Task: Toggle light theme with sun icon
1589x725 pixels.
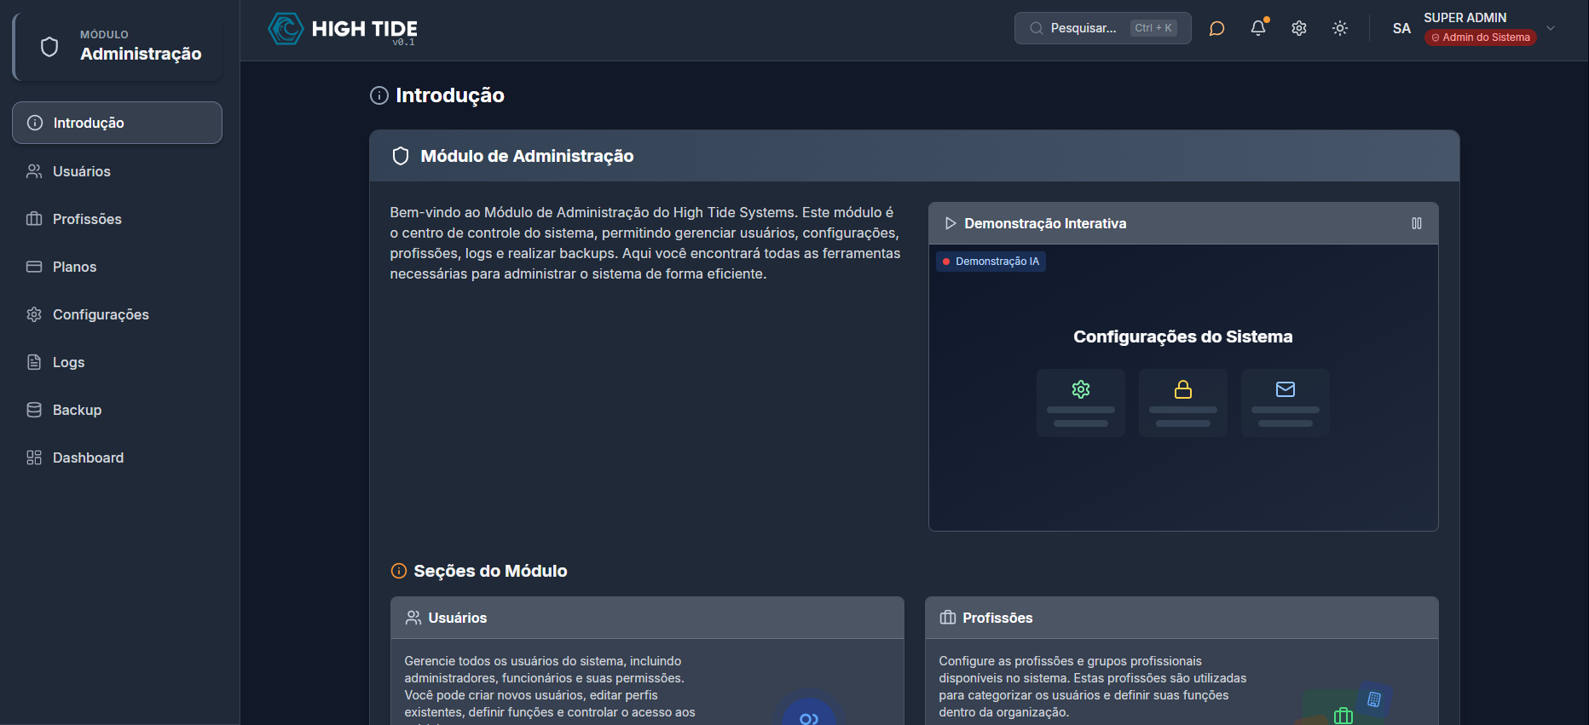Action: (x=1340, y=28)
